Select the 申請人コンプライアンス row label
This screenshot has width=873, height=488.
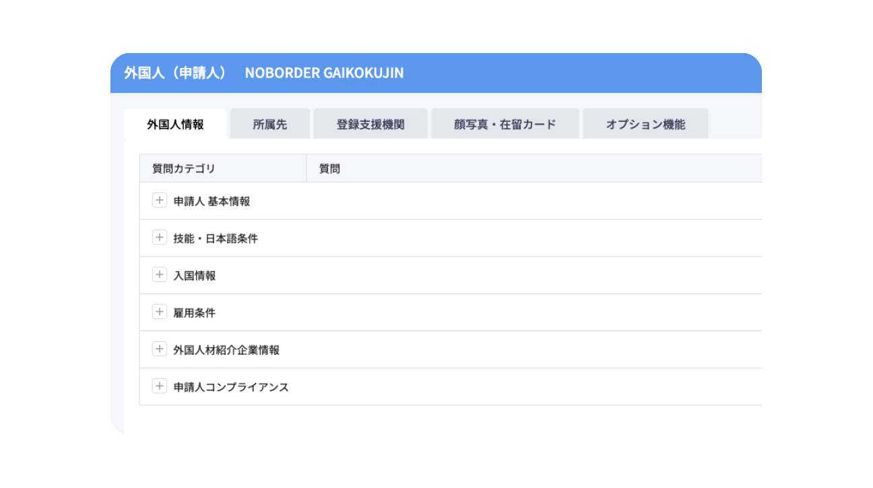tap(231, 387)
